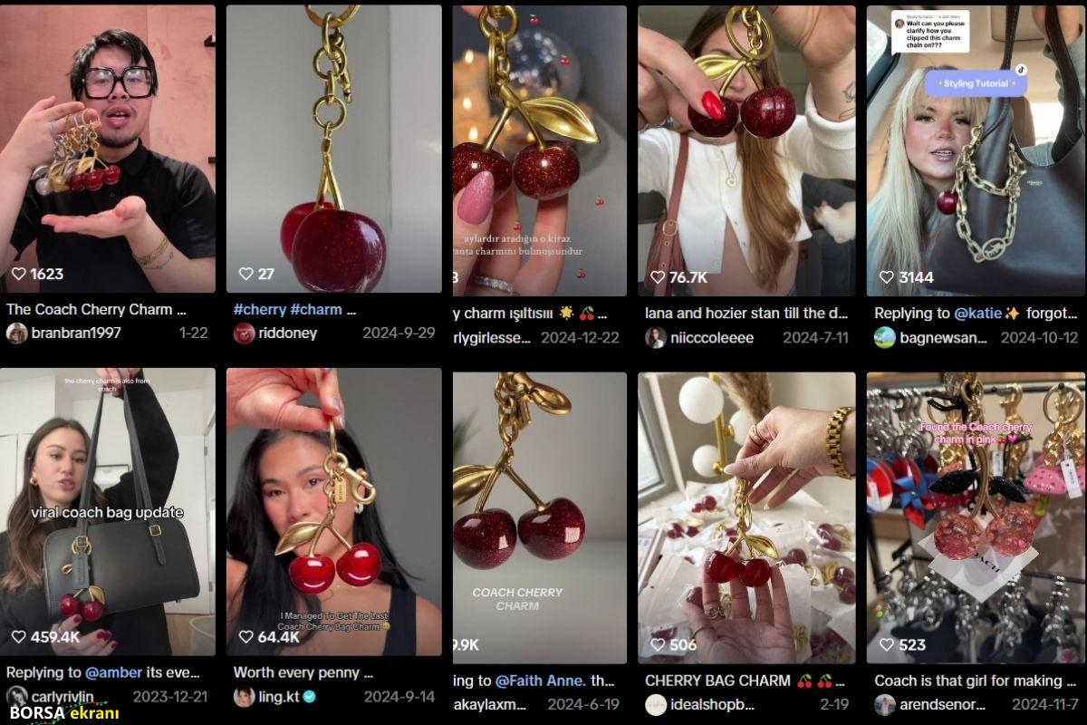This screenshot has height=725, width=1087.
Task: Open the Styling Tutorial video thumbnail
Action: [975, 150]
